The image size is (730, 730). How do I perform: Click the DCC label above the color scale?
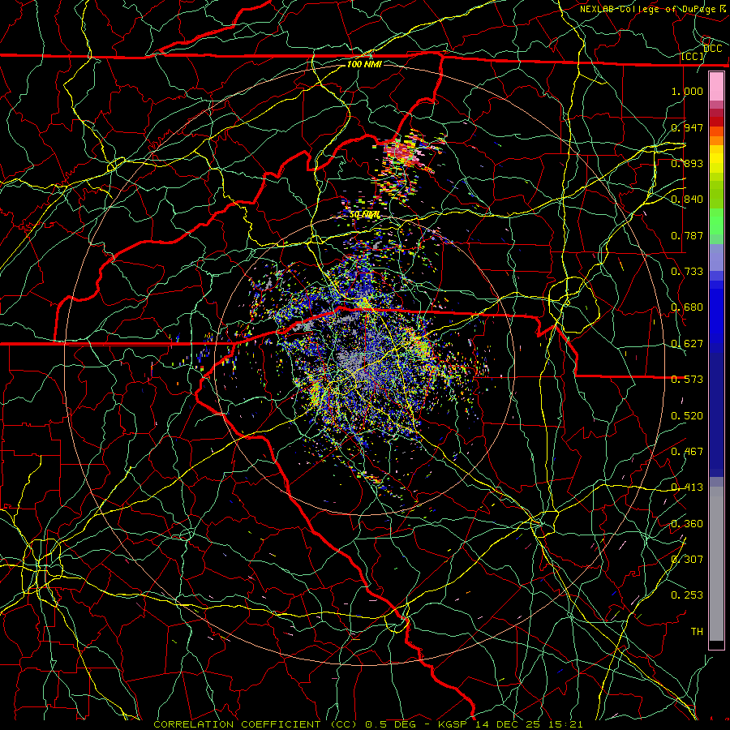click(x=712, y=49)
